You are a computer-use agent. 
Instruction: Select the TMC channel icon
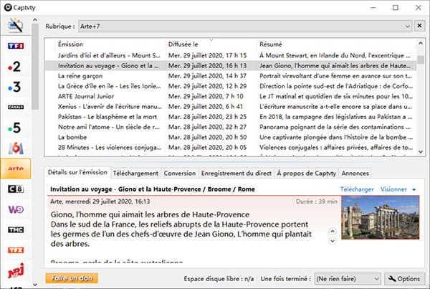(16, 229)
